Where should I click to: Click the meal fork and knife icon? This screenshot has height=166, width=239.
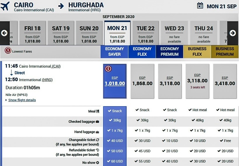coord(98,111)
